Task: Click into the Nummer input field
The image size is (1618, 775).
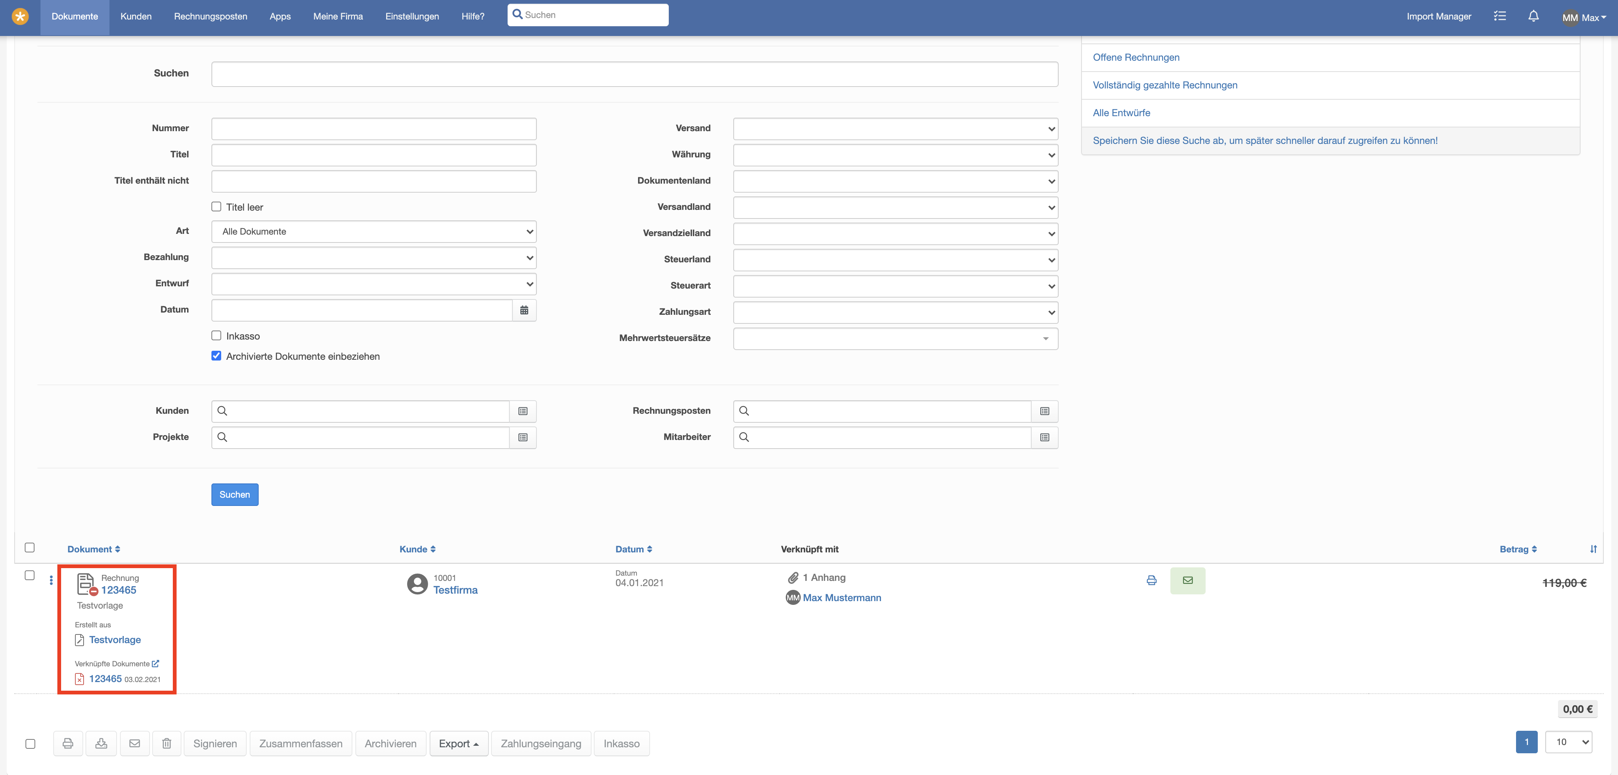Action: point(374,129)
